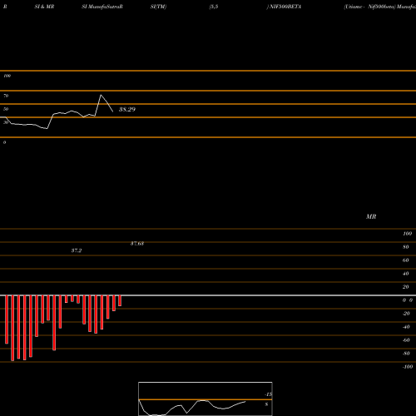Click the -80 label on MR axis

406,354
